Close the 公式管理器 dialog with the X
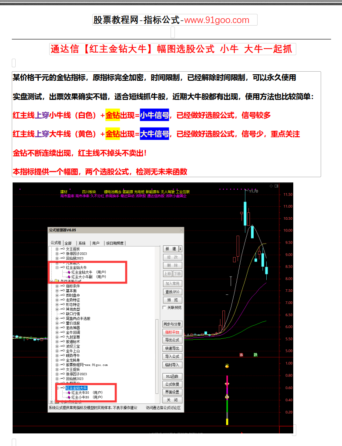 tap(181, 230)
